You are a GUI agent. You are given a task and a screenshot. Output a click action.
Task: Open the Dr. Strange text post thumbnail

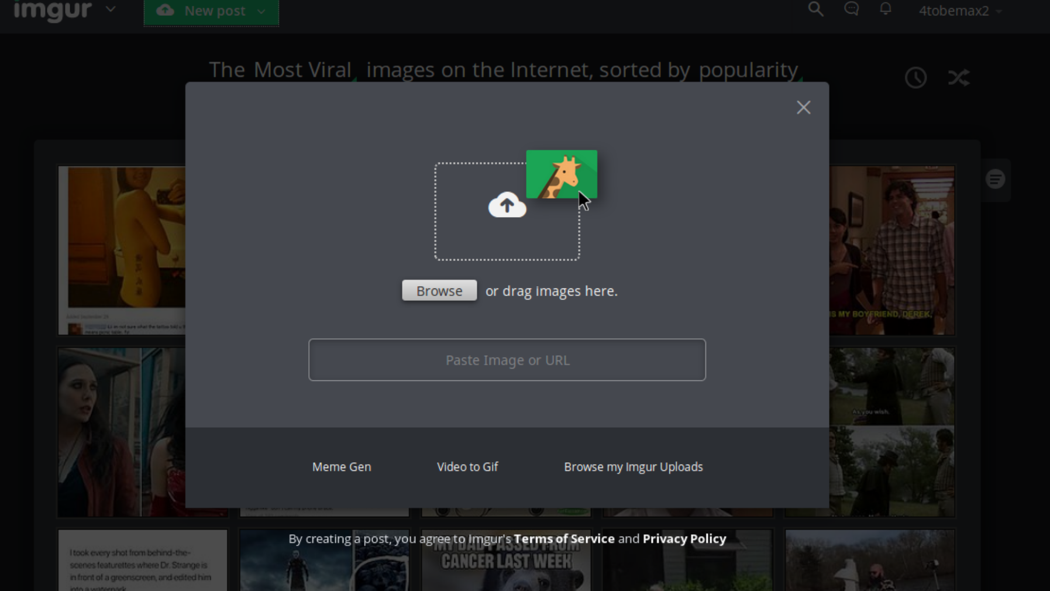[143, 560]
